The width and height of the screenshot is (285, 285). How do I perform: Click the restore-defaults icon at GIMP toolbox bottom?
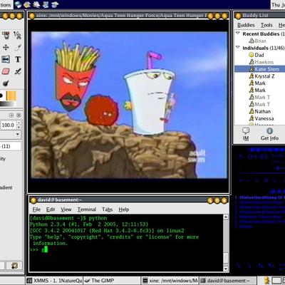tap(14, 265)
